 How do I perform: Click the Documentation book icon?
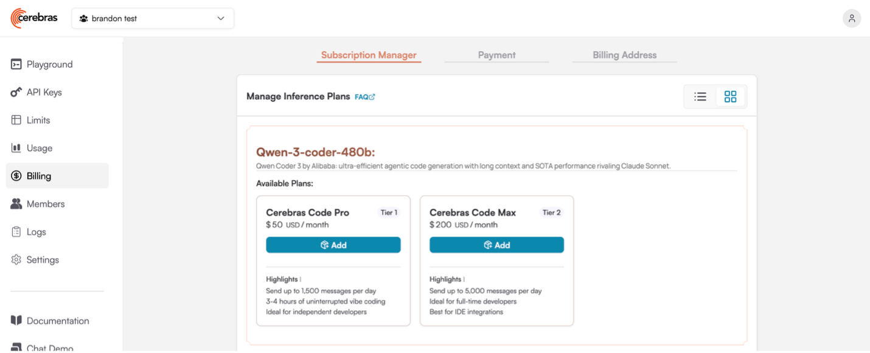point(16,321)
